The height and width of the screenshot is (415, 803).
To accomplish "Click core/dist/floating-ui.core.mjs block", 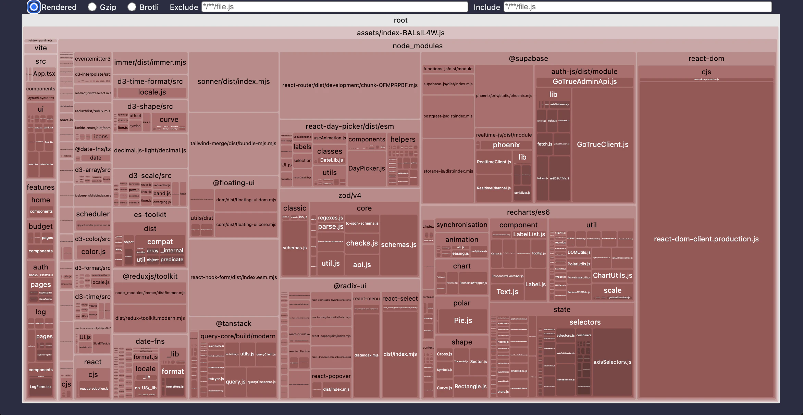I will 246,225.
